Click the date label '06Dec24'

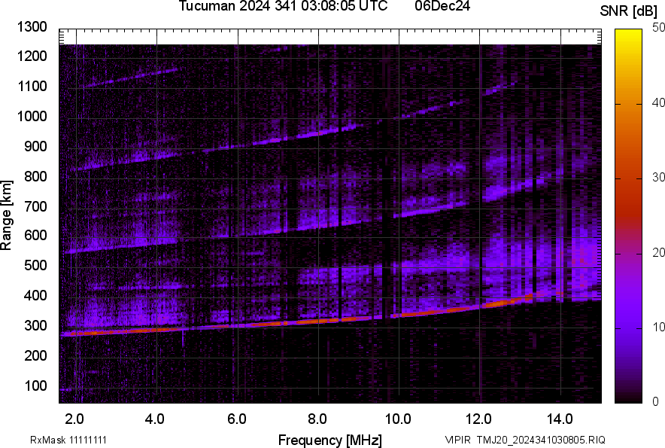pos(442,6)
